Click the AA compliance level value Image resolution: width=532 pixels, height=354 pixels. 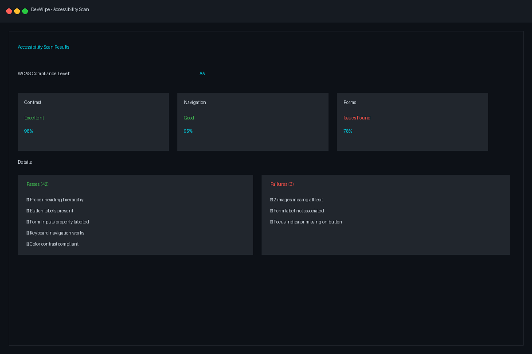pos(202,73)
